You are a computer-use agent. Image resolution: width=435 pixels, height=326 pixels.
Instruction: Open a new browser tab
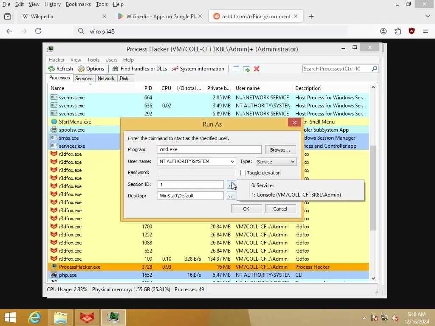(x=311, y=17)
